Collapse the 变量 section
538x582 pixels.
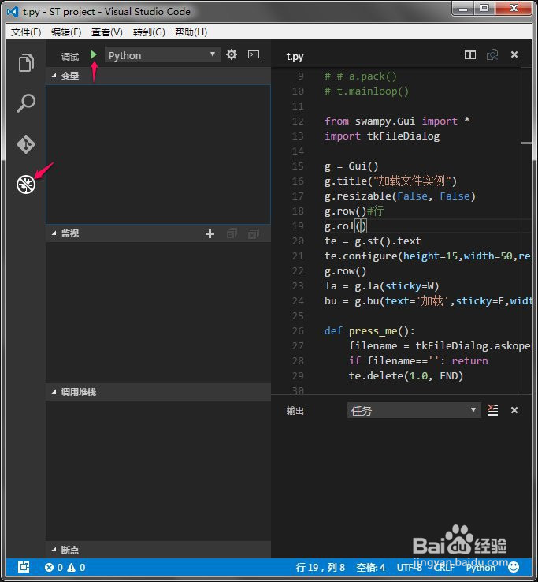(x=158, y=76)
